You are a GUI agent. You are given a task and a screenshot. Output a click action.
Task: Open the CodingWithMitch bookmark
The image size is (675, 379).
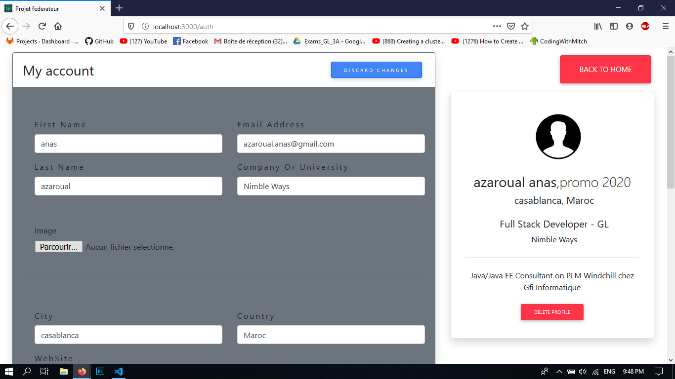point(559,41)
